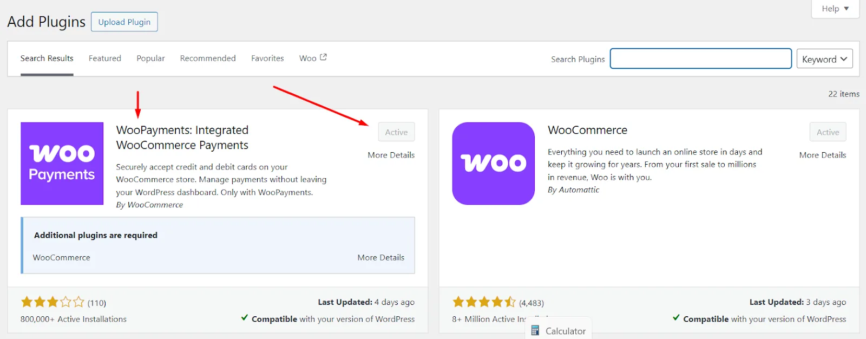The image size is (866, 339).
Task: Click the 22 items count text
Action: (x=844, y=94)
